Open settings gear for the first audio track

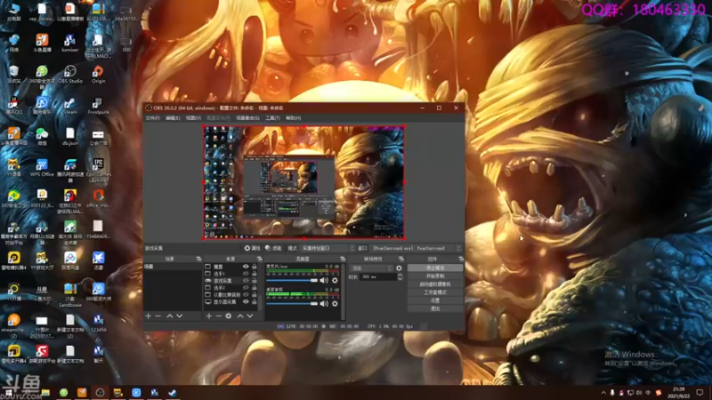[x=336, y=281]
